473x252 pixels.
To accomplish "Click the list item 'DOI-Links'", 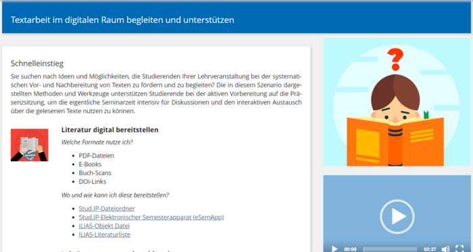I will [x=93, y=182].
